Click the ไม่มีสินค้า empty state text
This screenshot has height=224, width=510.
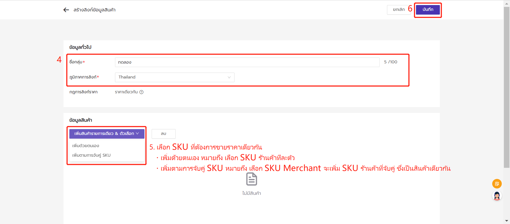point(252,193)
